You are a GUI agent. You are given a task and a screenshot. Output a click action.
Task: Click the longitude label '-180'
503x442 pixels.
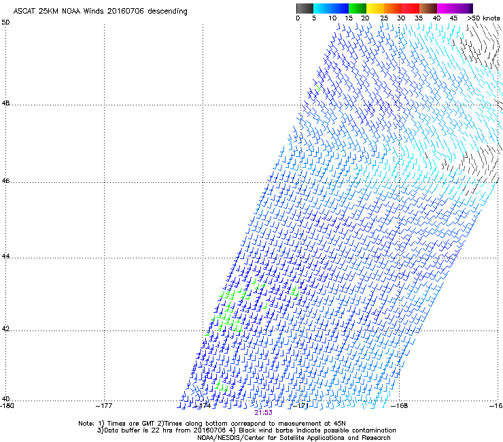click(x=7, y=405)
